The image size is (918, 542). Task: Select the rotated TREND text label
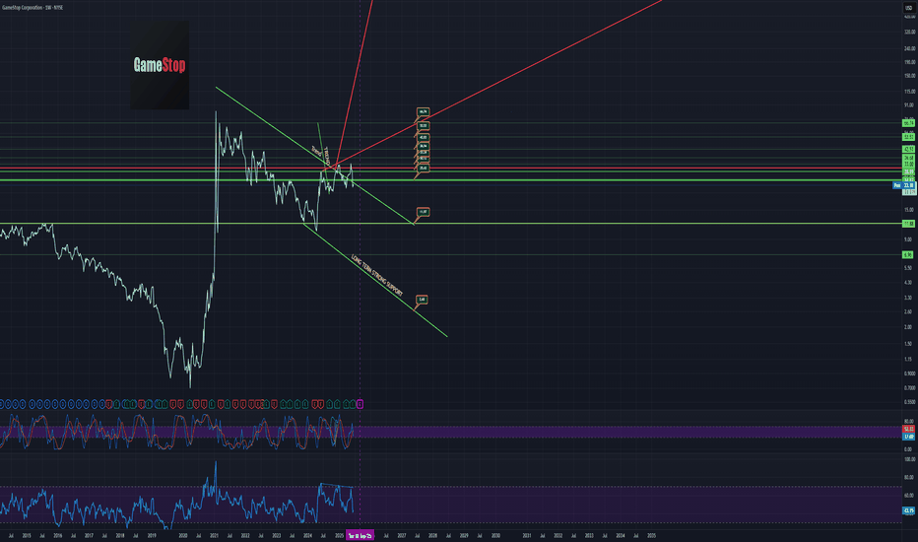click(327, 155)
